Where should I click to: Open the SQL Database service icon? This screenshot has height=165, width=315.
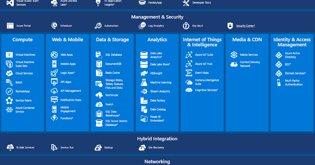[x=99, y=55]
